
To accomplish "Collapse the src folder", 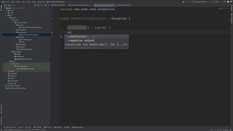I will (x=6, y=15).
